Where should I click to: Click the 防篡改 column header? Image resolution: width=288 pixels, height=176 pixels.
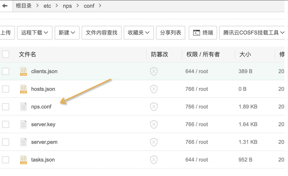[x=159, y=54]
